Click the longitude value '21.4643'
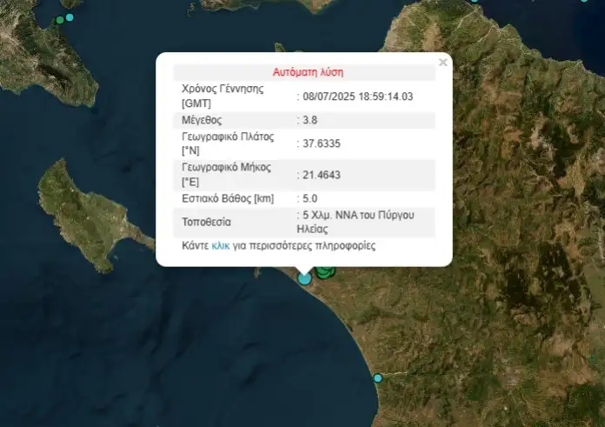The height and width of the screenshot is (427, 605). tap(322, 175)
